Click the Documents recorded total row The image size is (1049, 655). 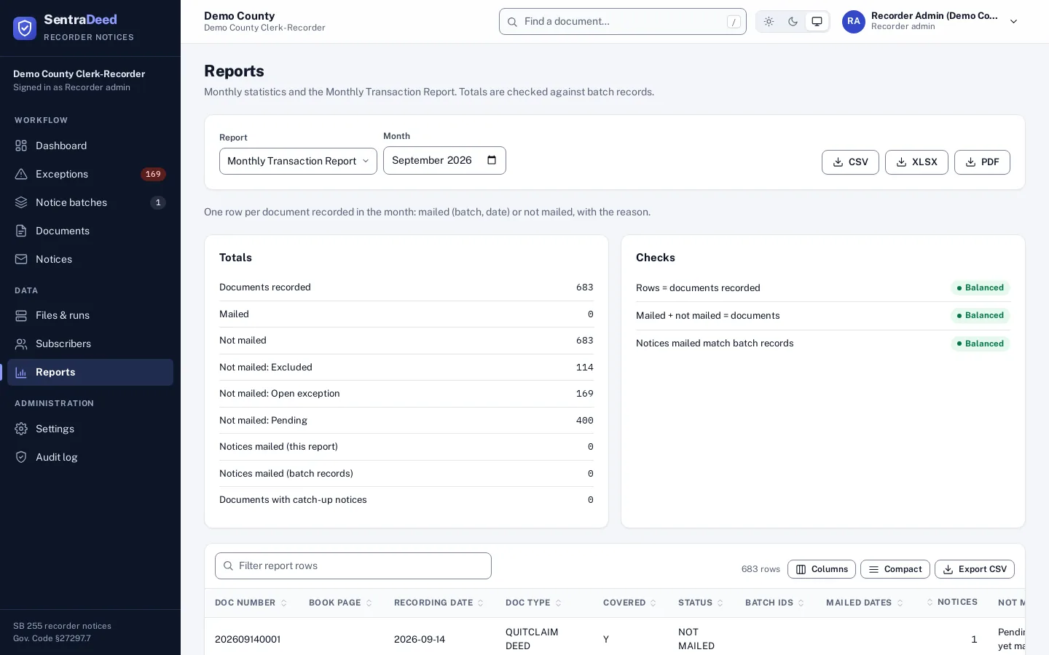click(x=406, y=287)
